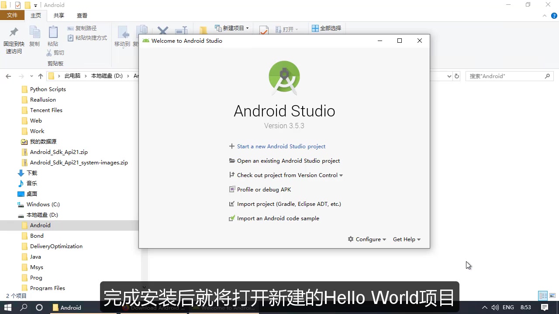
Task: Click the 剪切 scissors button
Action: pos(55,53)
